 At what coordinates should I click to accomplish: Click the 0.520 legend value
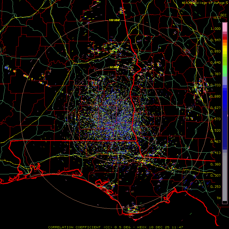[216, 131]
